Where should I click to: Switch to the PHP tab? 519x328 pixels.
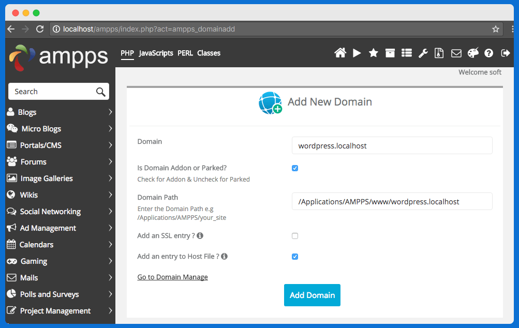pyautogui.click(x=127, y=53)
